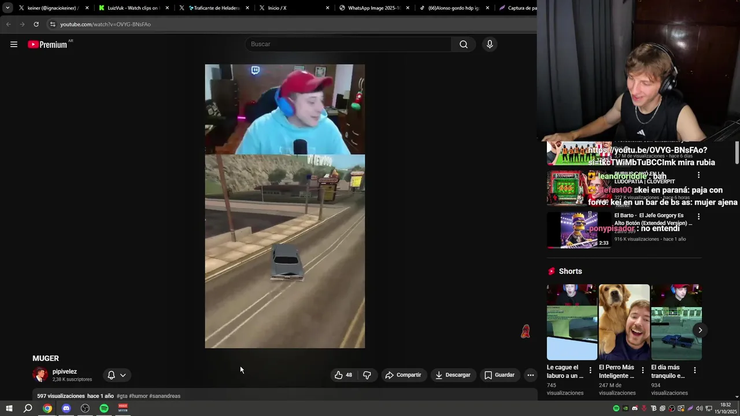Image resolution: width=740 pixels, height=416 pixels.
Task: Click Guardar save button
Action: (x=500, y=375)
